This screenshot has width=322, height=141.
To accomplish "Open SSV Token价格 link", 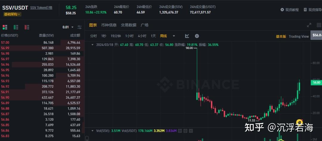I will 41,8.
